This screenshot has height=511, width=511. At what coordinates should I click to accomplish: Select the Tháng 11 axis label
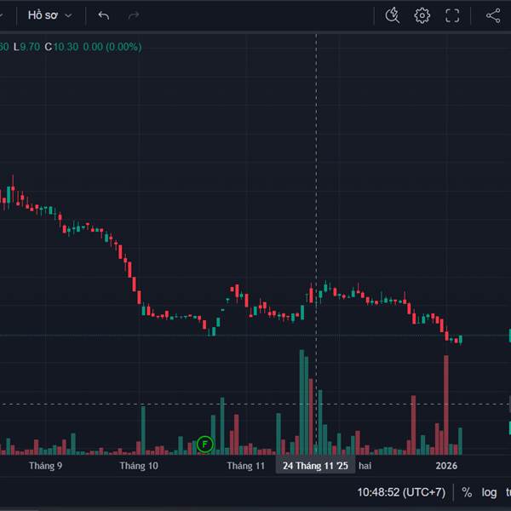tap(246, 466)
